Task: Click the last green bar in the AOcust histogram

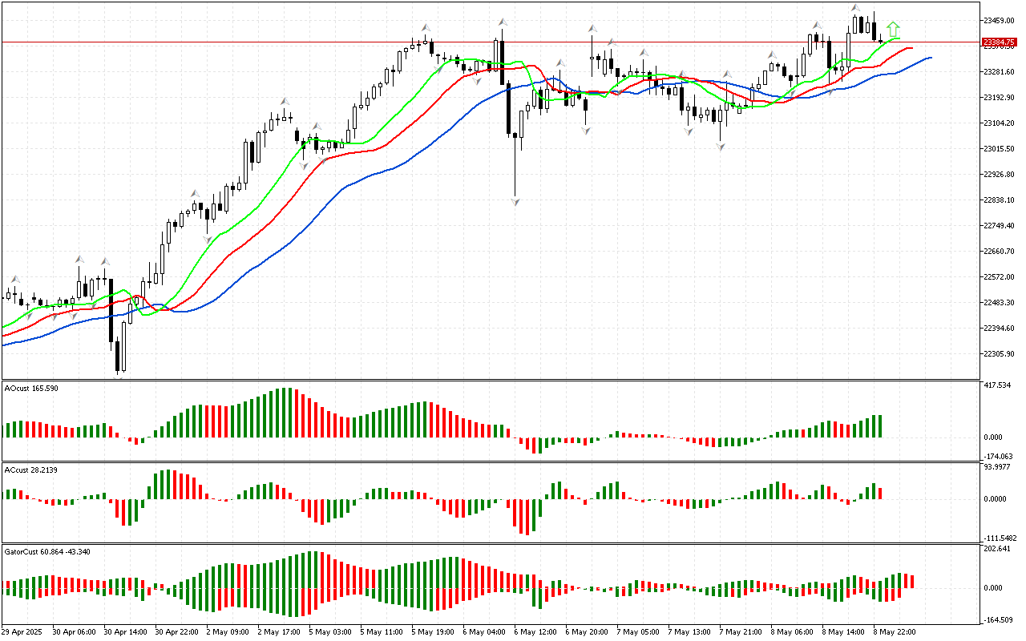Action: 879,425
